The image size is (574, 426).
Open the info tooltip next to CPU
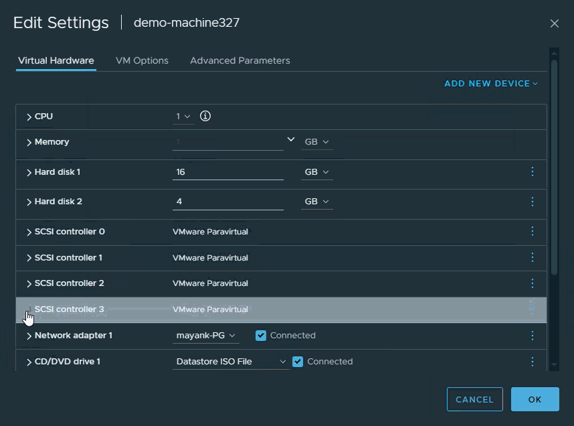coord(205,115)
